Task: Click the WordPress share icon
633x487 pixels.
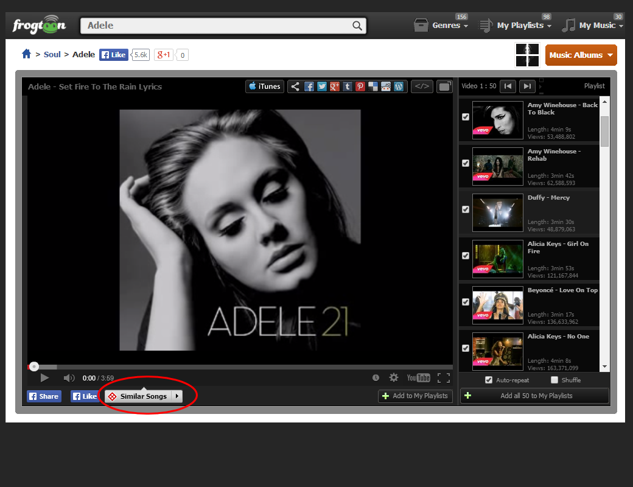Action: pos(399,86)
